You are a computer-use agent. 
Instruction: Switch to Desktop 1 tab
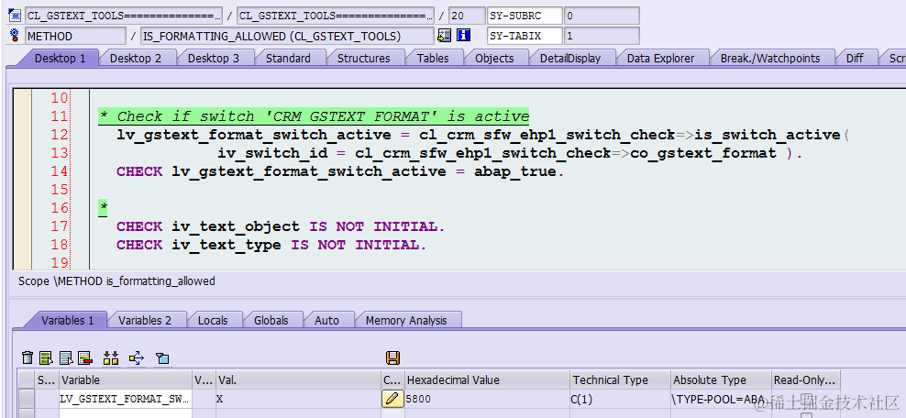pyautogui.click(x=60, y=59)
